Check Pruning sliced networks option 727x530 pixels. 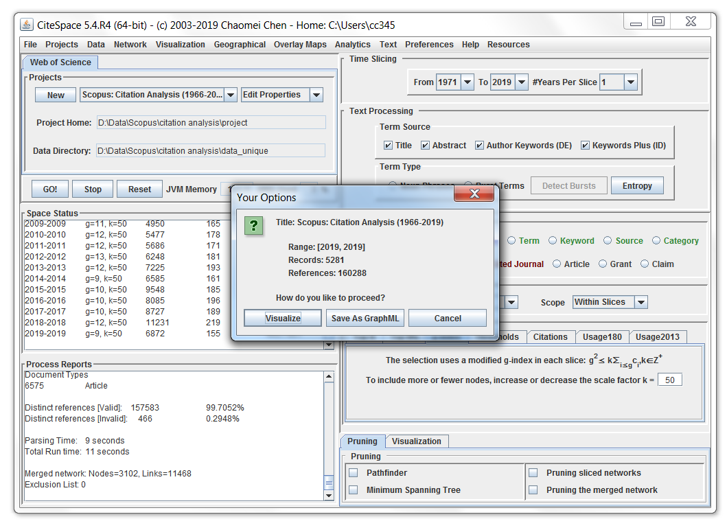pos(533,472)
